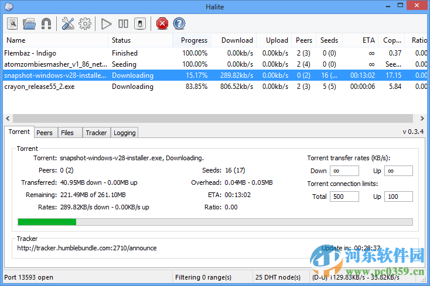Image resolution: width=430 pixels, height=286 pixels.
Task: Click 'Filtering 0 range(s)' status entry
Action: pyautogui.click(x=203, y=277)
